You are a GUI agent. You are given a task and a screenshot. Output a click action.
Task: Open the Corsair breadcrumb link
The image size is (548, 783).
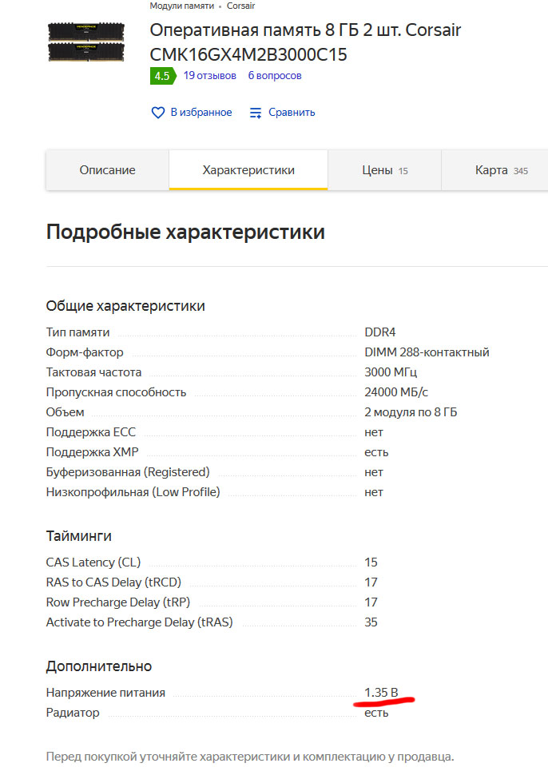pyautogui.click(x=240, y=6)
